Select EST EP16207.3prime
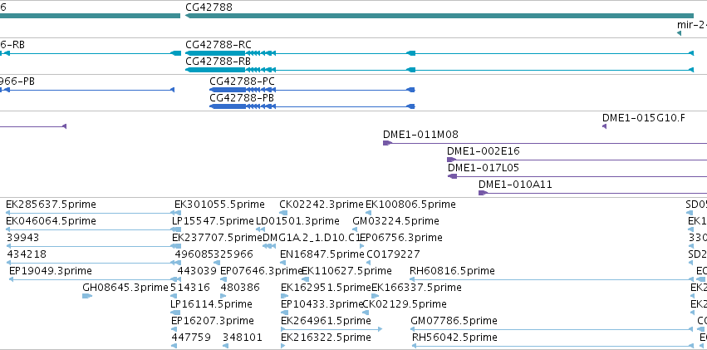This screenshot has width=707, height=350. pyautogui.click(x=213, y=321)
